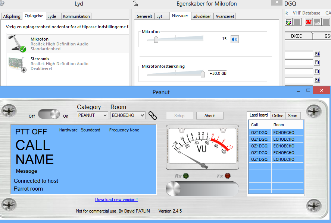The width and height of the screenshot is (331, 223).
Task: Show the Online tab in Peanut
Action: (278, 116)
